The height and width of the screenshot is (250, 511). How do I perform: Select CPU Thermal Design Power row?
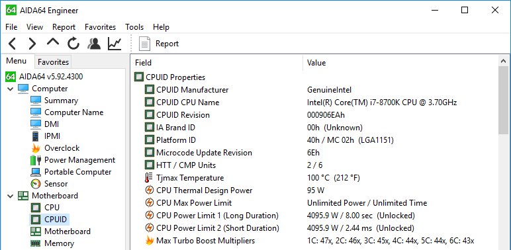[x=314, y=190]
